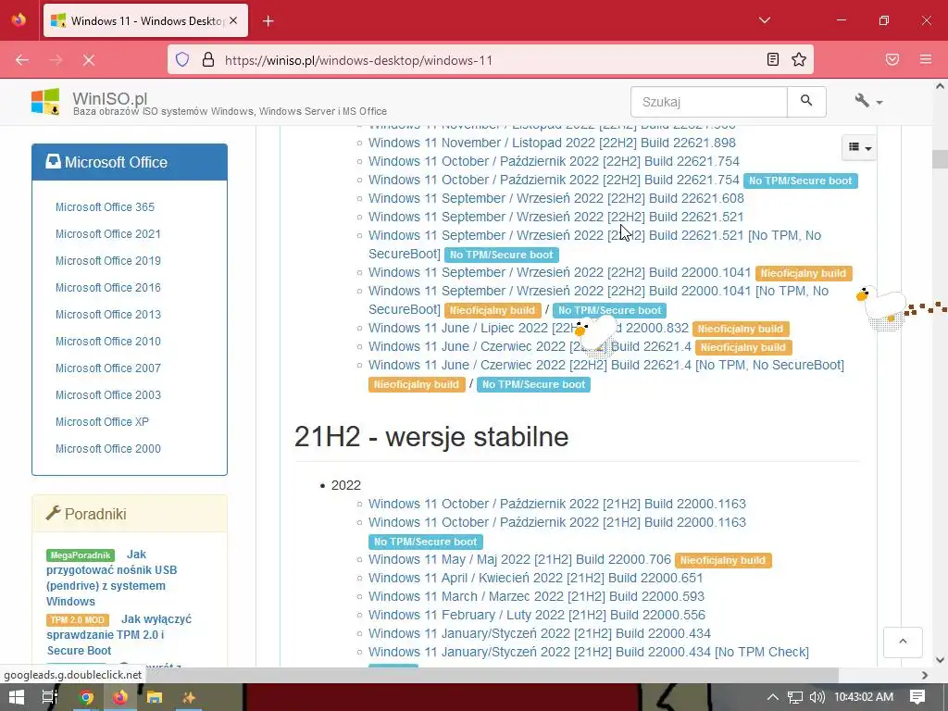Click the address bar URL
The image size is (948, 711).
tap(359, 60)
